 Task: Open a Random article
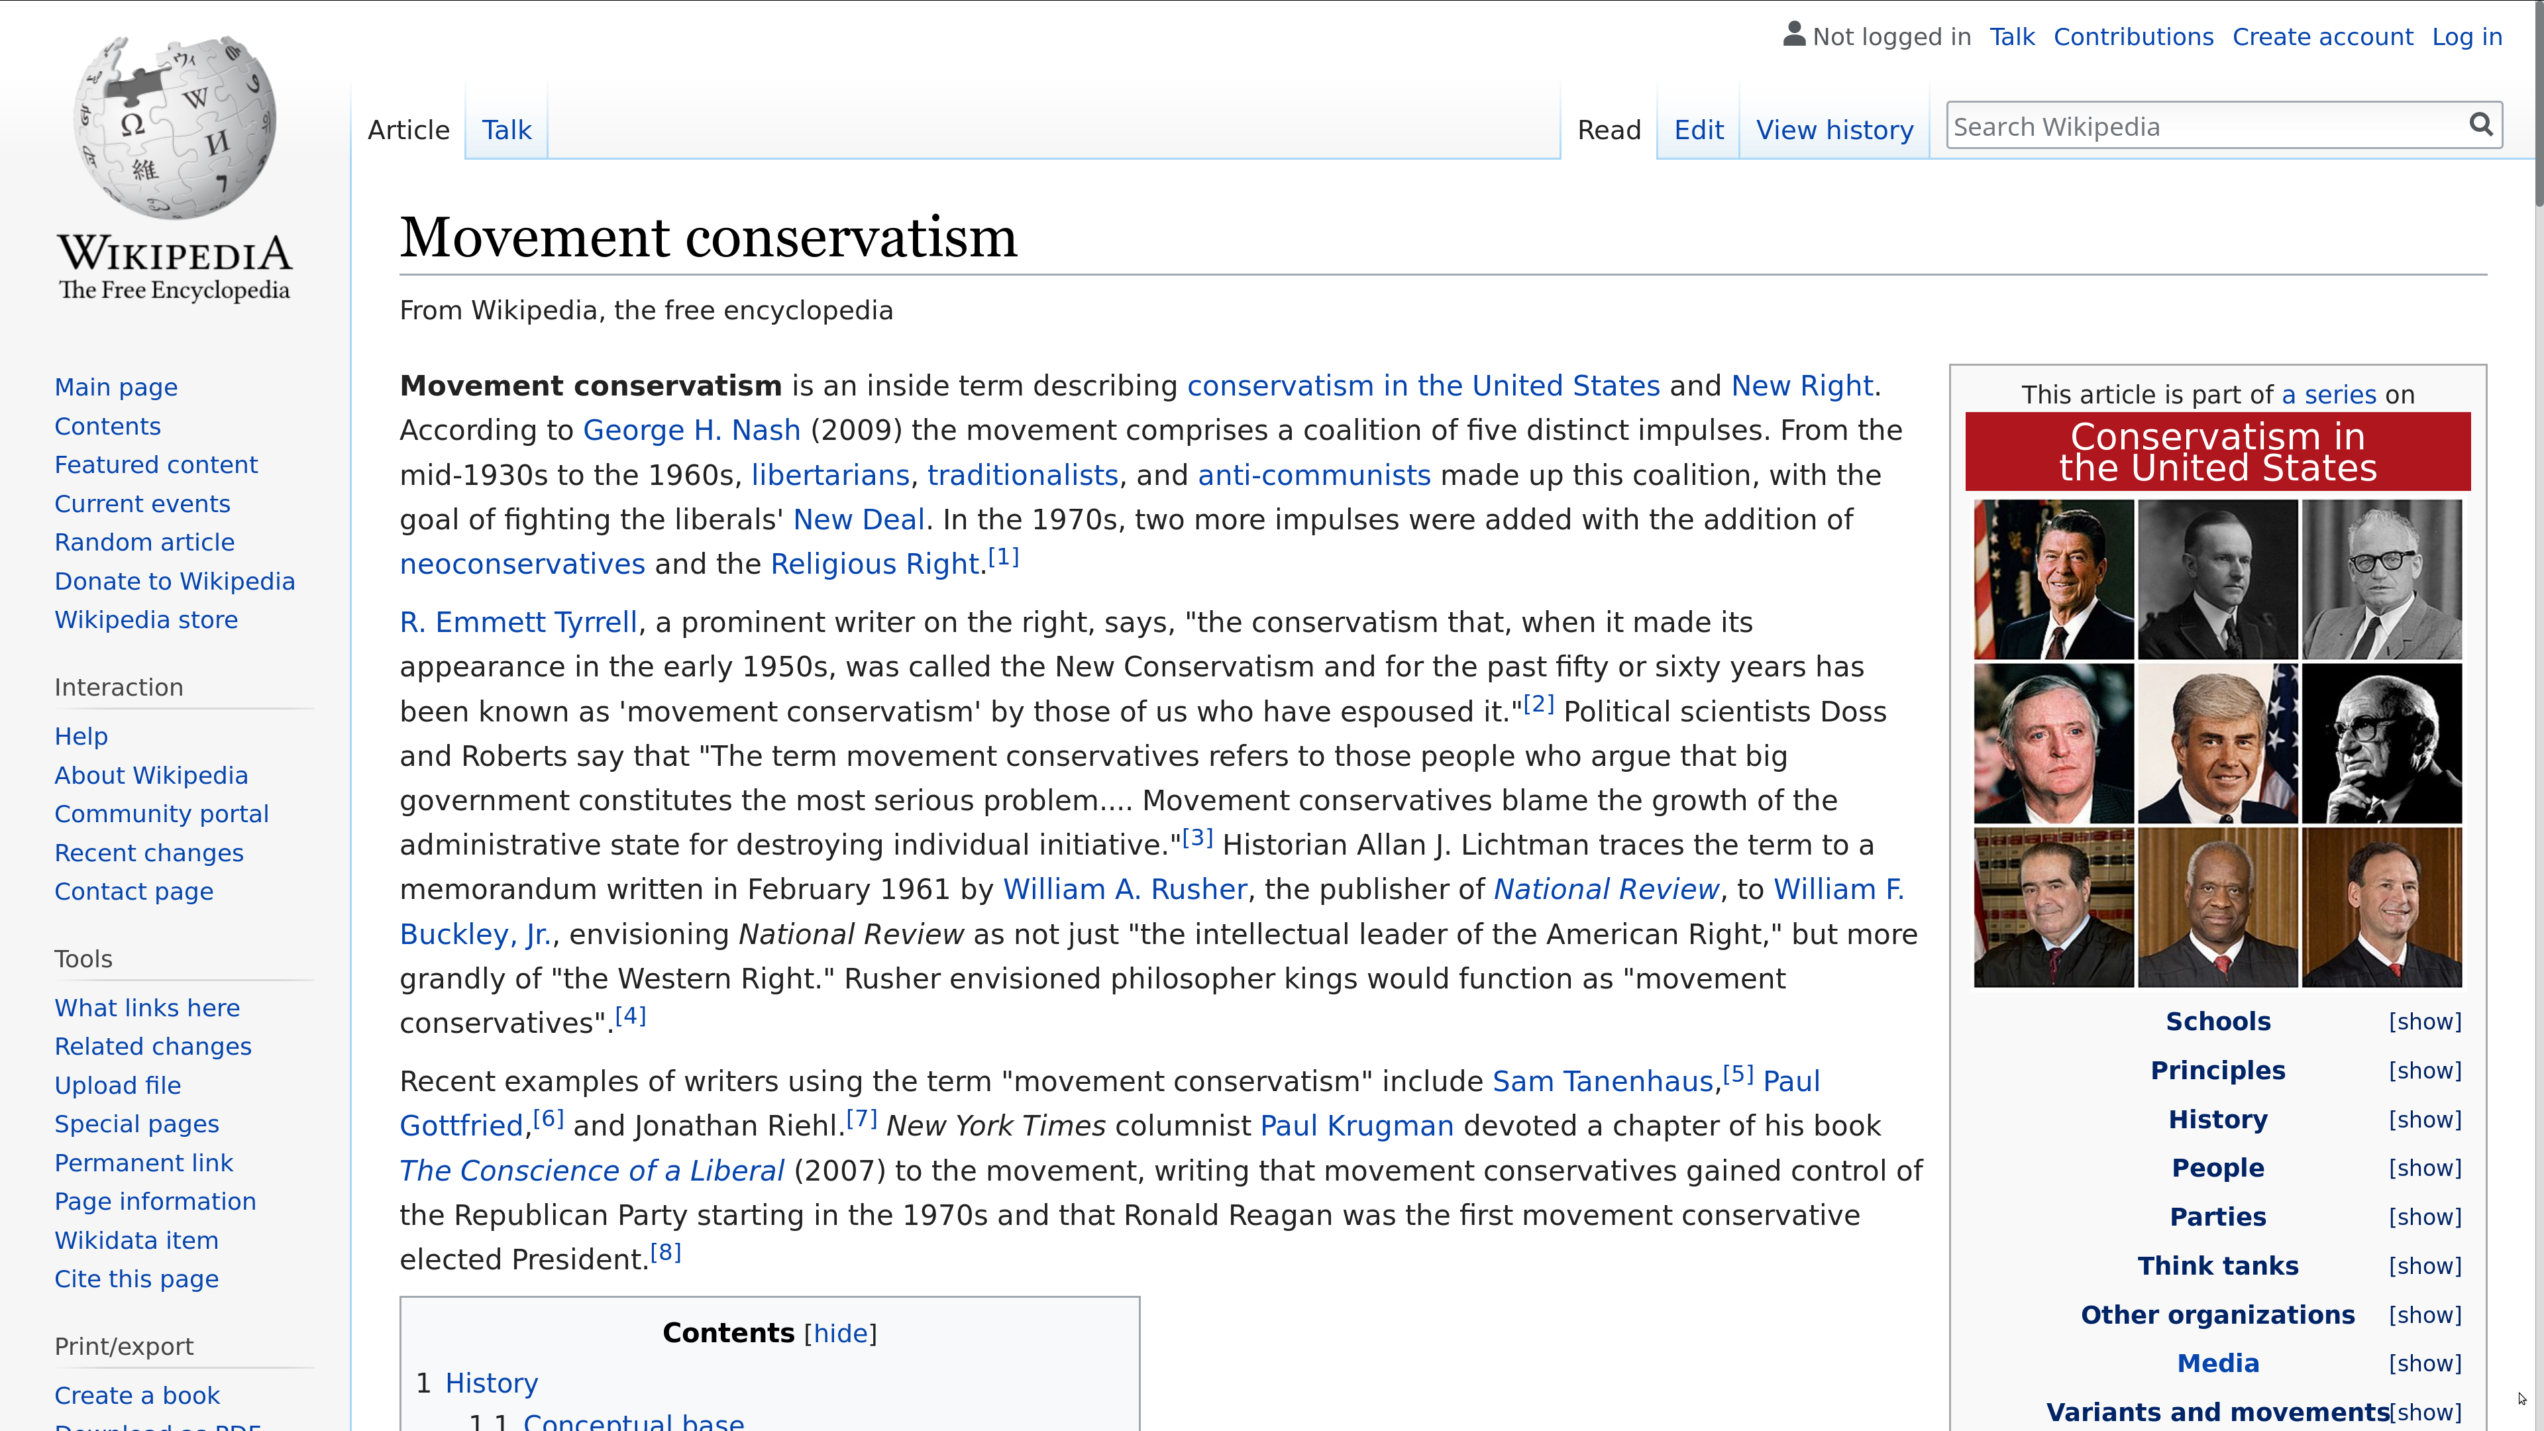click(144, 542)
